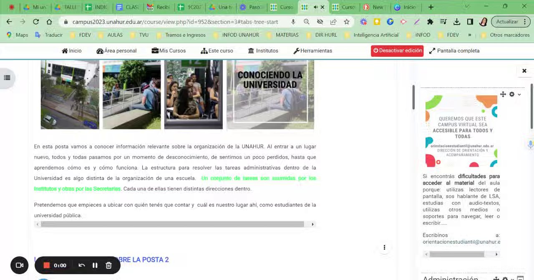This screenshot has height=280, width=534.
Task: Open the Inicio navigation link
Action: tap(72, 51)
